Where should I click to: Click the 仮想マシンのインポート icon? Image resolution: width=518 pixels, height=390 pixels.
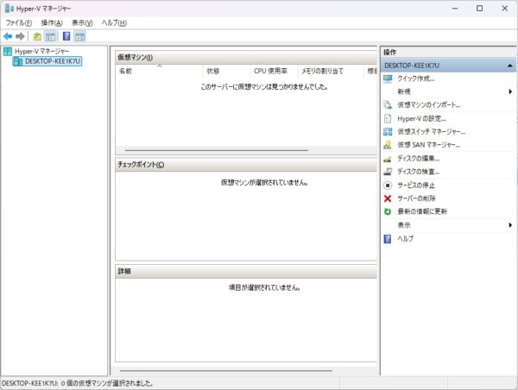[388, 105]
